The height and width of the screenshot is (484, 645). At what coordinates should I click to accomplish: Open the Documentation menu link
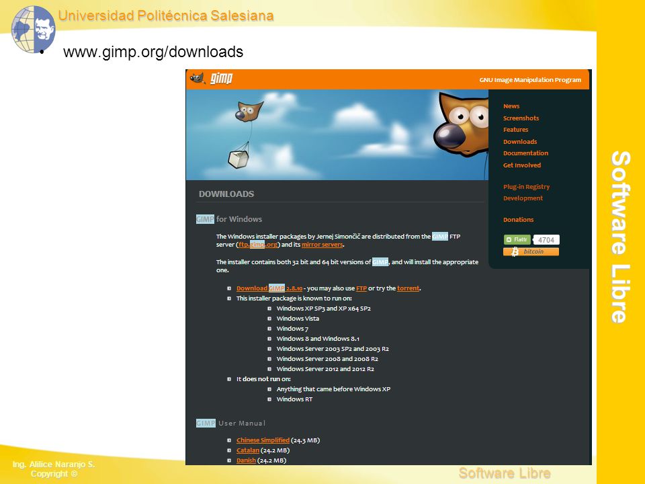pos(525,153)
